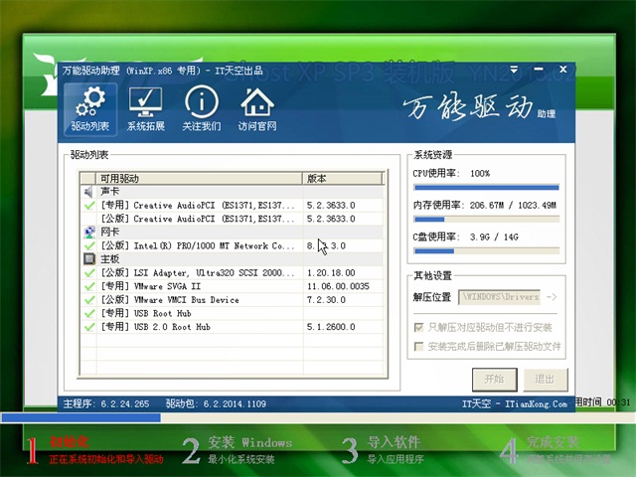Image resolution: width=636 pixels, height=477 pixels.
Task: Enable 安装完成后删除已解压驱动文件 checkbox
Action: coord(418,347)
